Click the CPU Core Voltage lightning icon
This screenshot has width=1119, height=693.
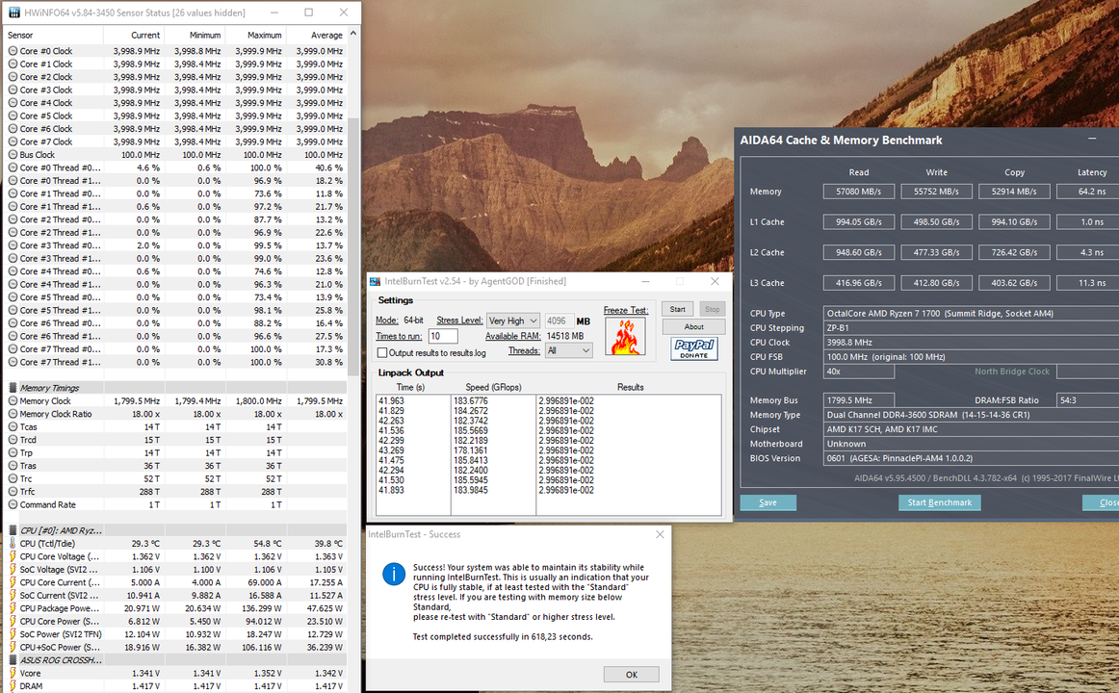pyautogui.click(x=13, y=556)
